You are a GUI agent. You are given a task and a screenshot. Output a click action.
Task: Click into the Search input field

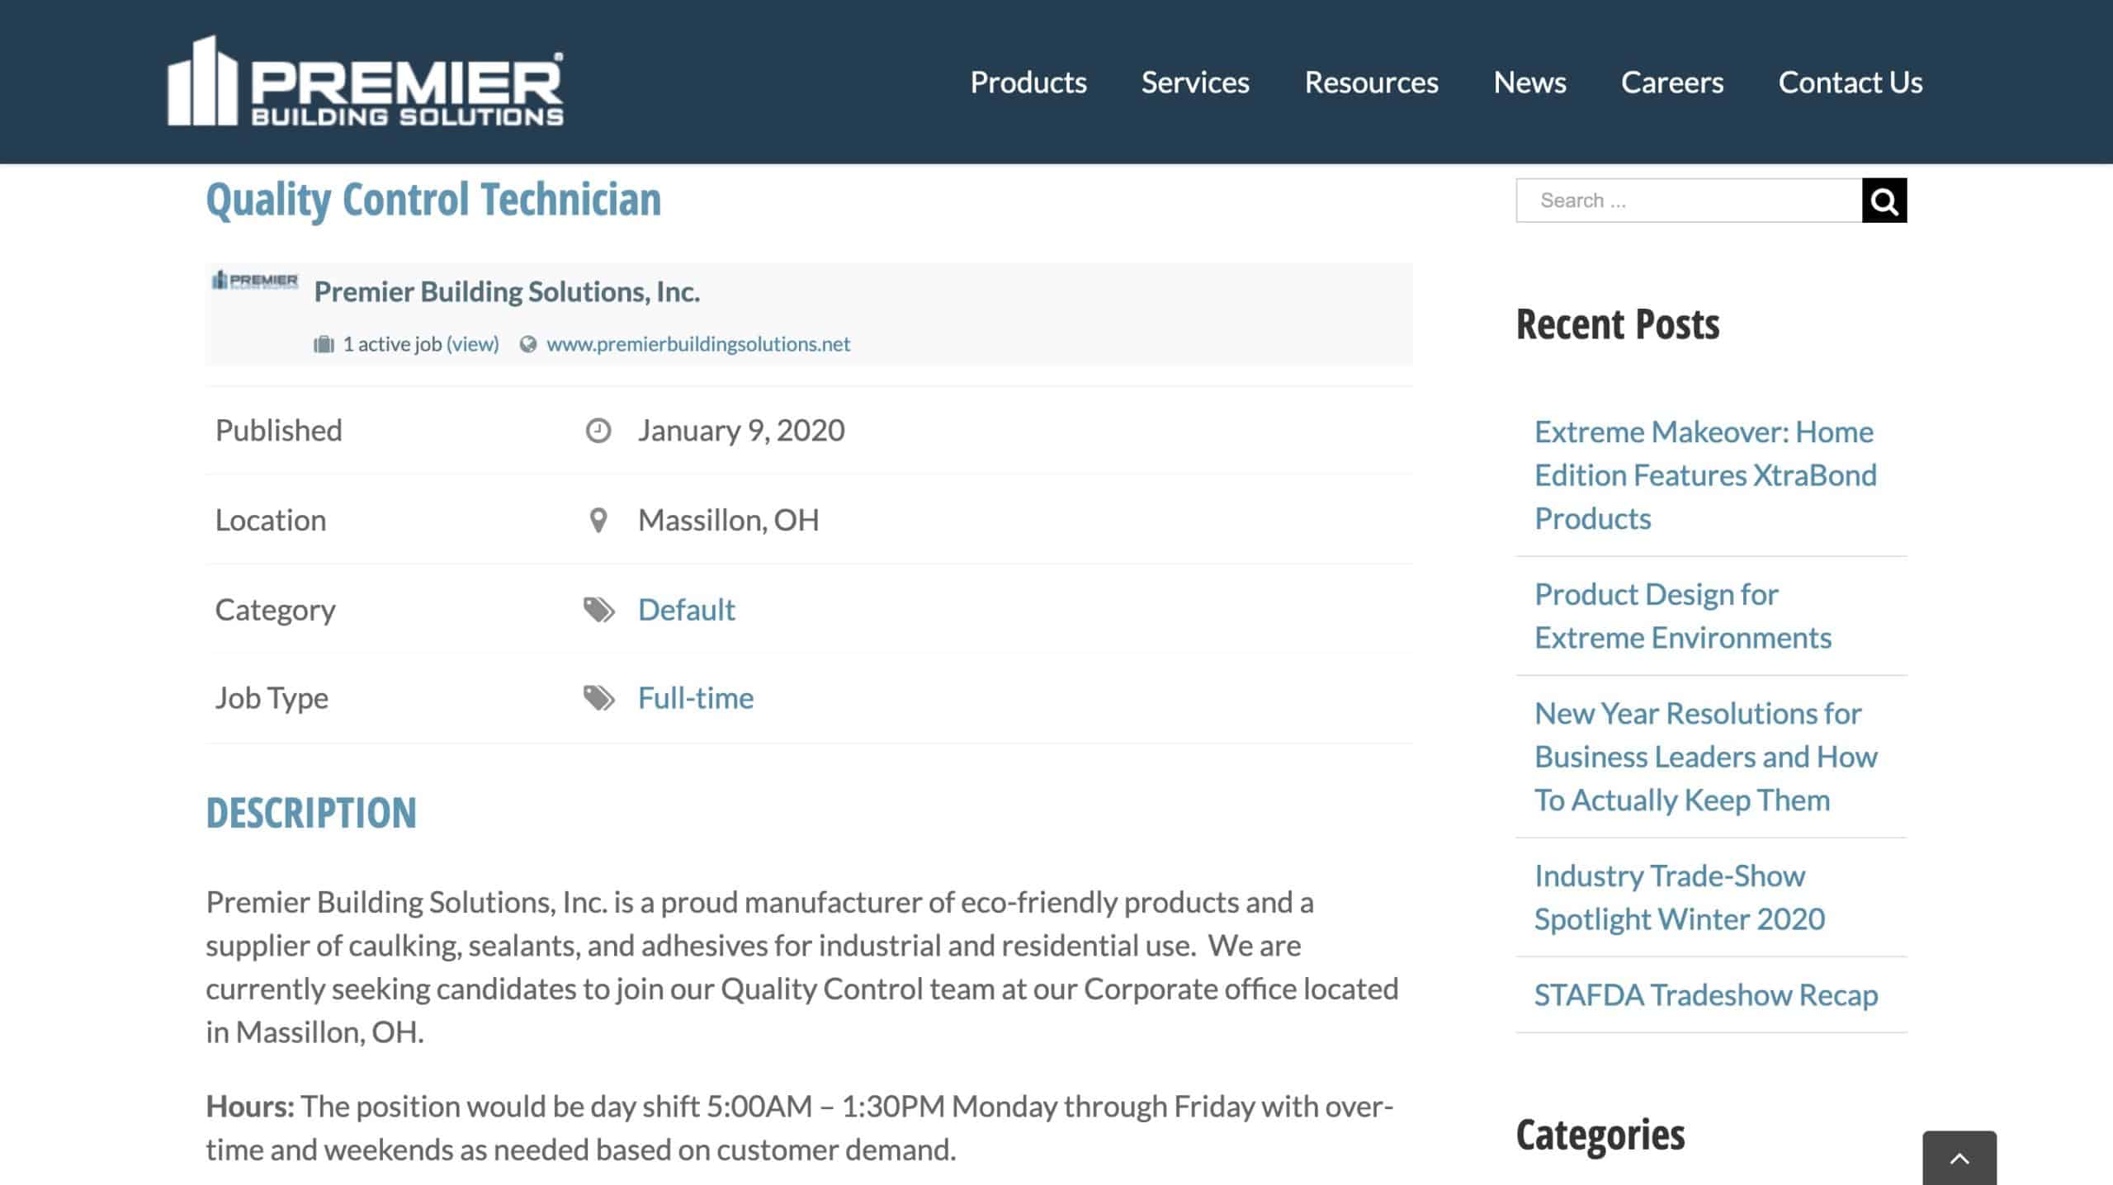click(1689, 201)
